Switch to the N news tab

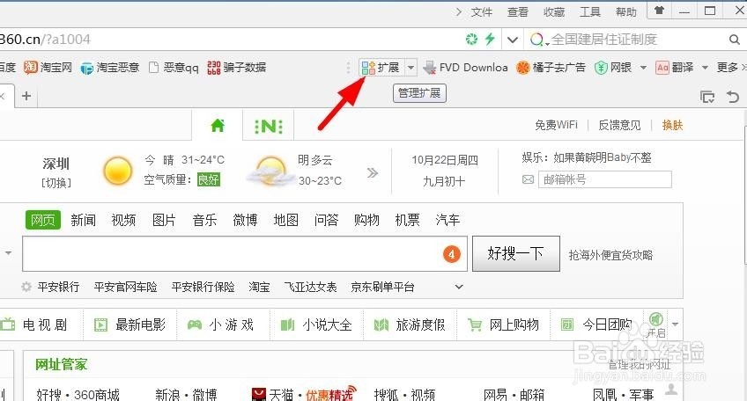point(268,126)
